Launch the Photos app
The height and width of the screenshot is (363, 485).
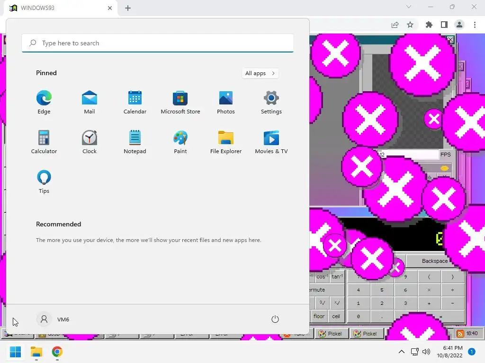click(x=226, y=102)
